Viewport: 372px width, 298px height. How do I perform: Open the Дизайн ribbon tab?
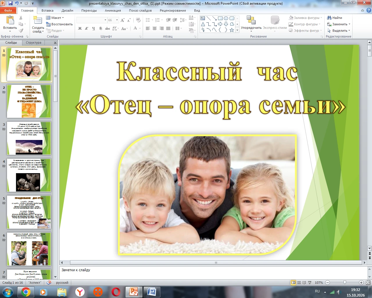pos(67,10)
